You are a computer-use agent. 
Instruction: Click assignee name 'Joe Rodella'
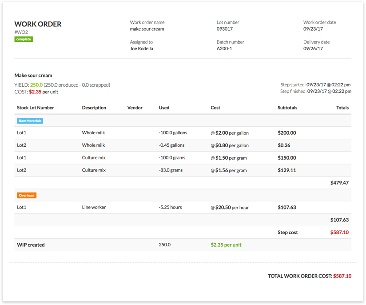(141, 48)
